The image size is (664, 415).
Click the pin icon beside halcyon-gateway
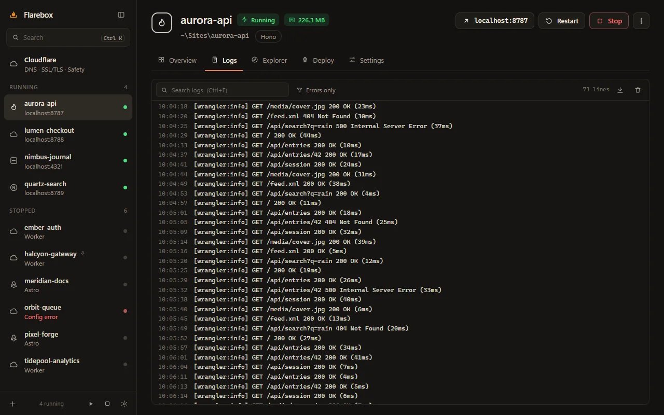82,254
